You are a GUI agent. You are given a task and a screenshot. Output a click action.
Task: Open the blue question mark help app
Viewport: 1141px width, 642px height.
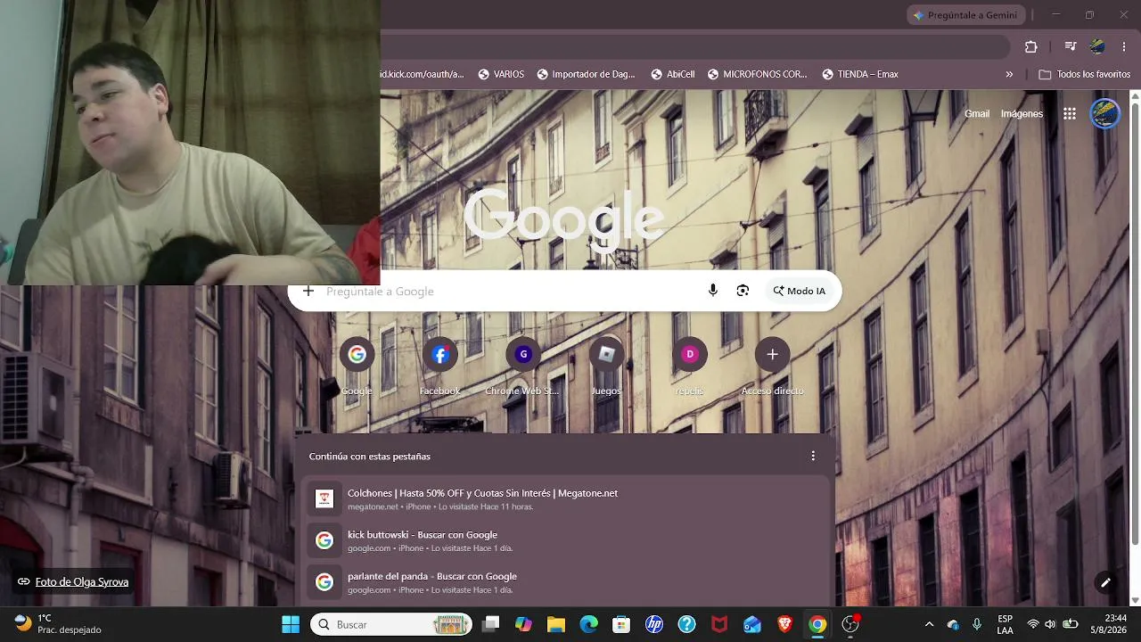tap(686, 624)
